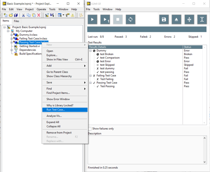Click the Copy icon in toolbar

coord(29,15)
